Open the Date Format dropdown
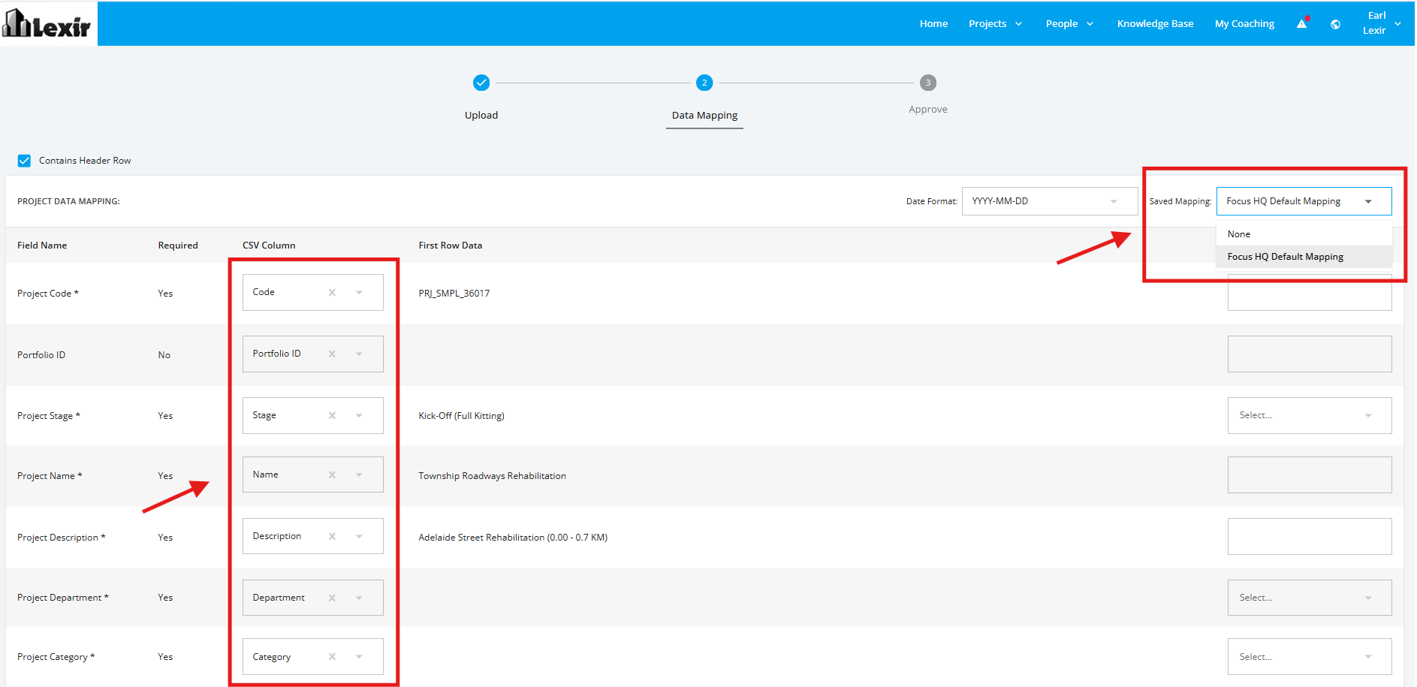Viewport: 1417px width, 687px height. pyautogui.click(x=1050, y=201)
